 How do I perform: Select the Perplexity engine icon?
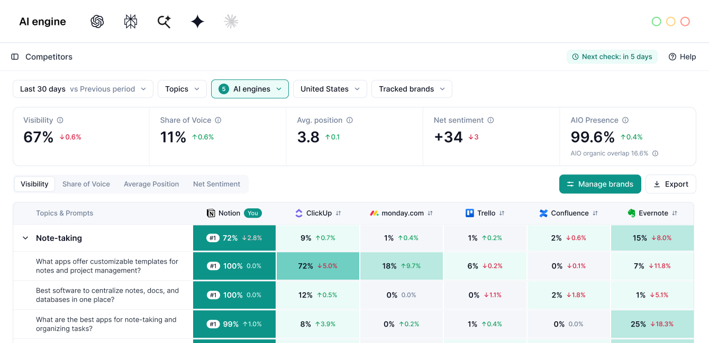tap(131, 22)
